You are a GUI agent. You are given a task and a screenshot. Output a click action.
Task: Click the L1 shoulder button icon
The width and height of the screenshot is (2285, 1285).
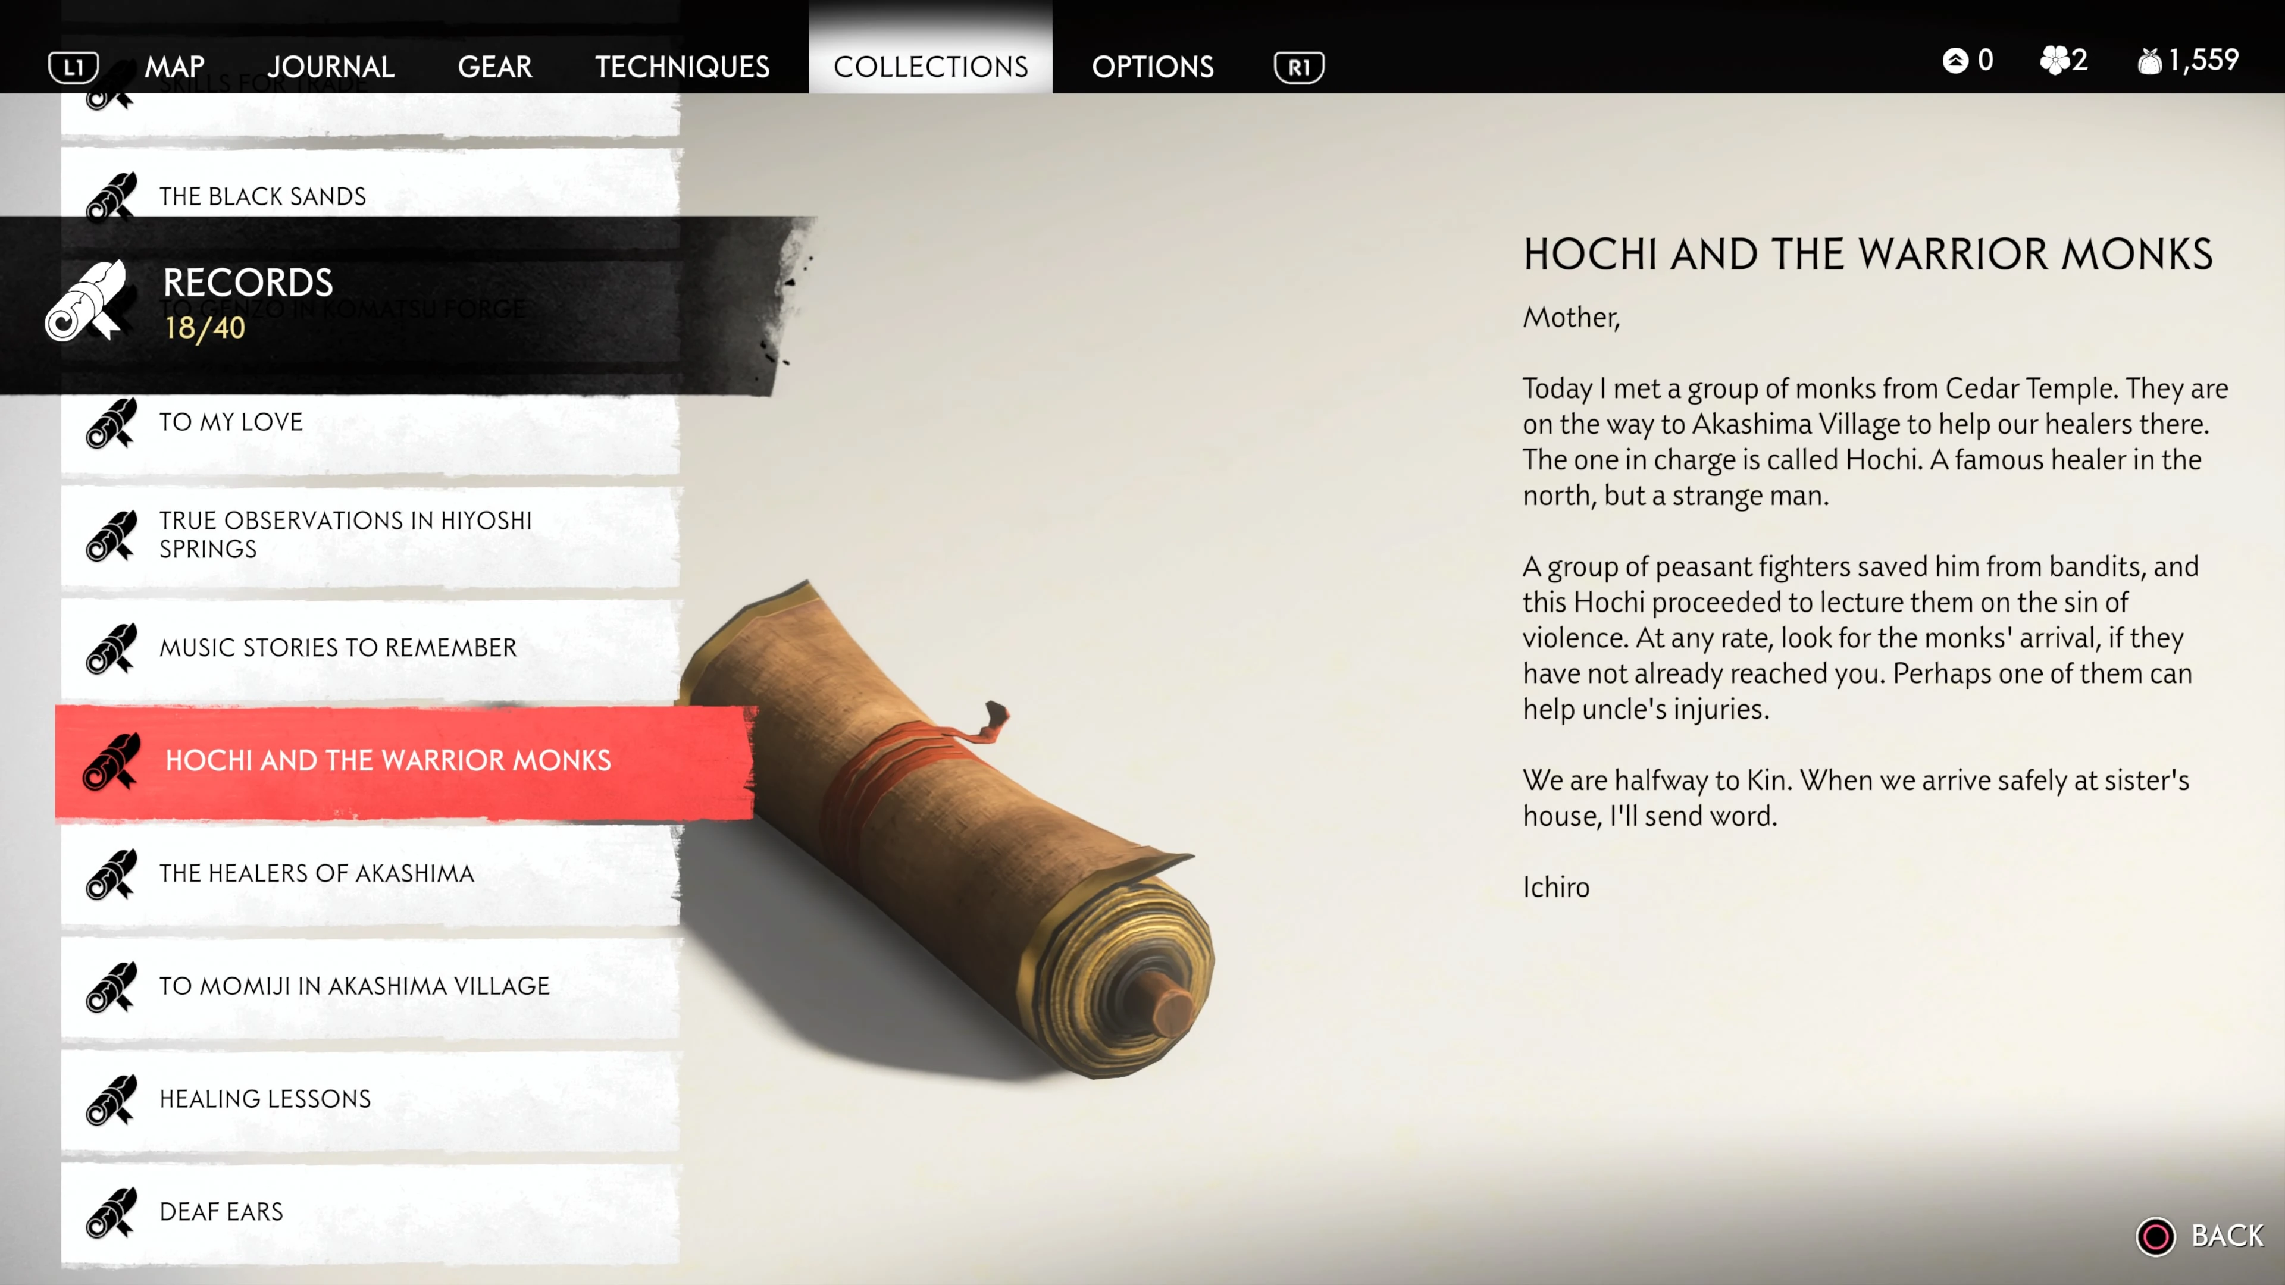[x=74, y=67]
